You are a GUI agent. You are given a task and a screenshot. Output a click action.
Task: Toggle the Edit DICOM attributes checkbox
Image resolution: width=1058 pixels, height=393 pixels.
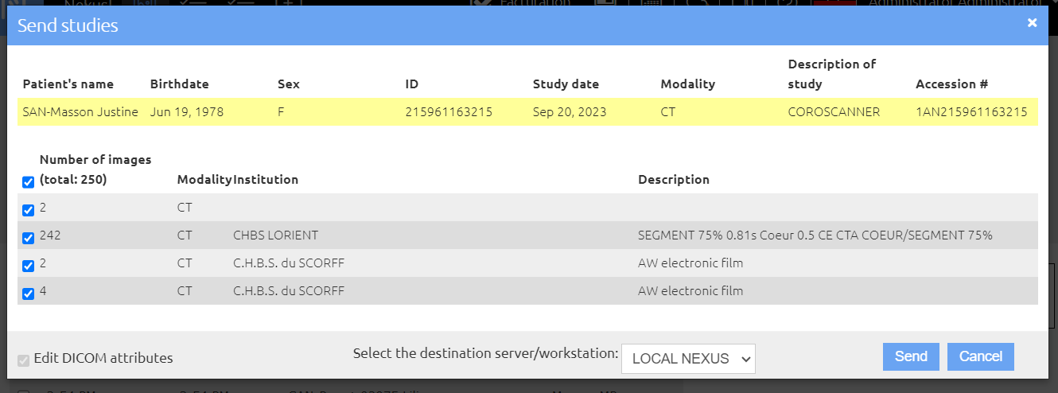tap(23, 360)
